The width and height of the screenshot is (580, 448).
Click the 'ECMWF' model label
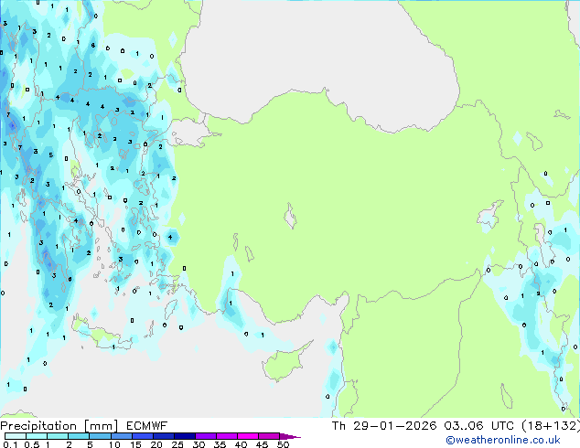[147, 426]
